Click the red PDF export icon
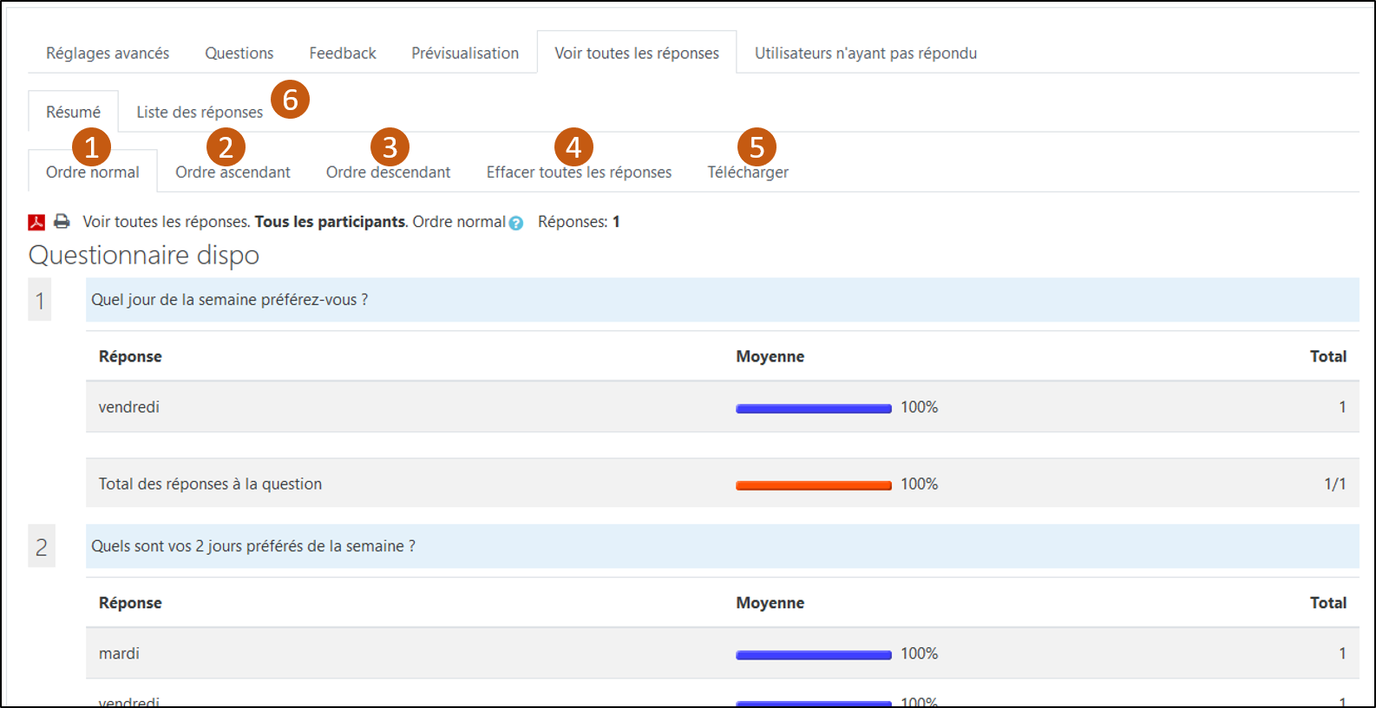This screenshot has width=1376, height=708. pyautogui.click(x=36, y=223)
